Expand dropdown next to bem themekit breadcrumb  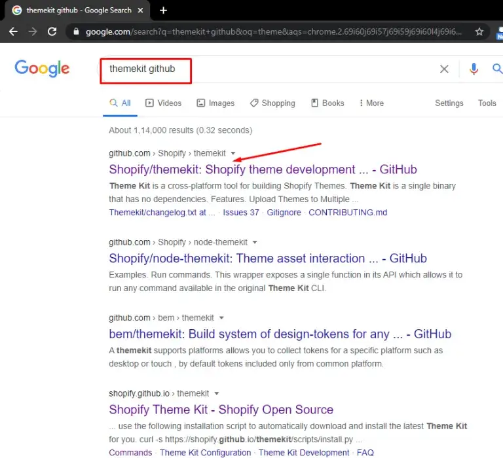(221, 318)
